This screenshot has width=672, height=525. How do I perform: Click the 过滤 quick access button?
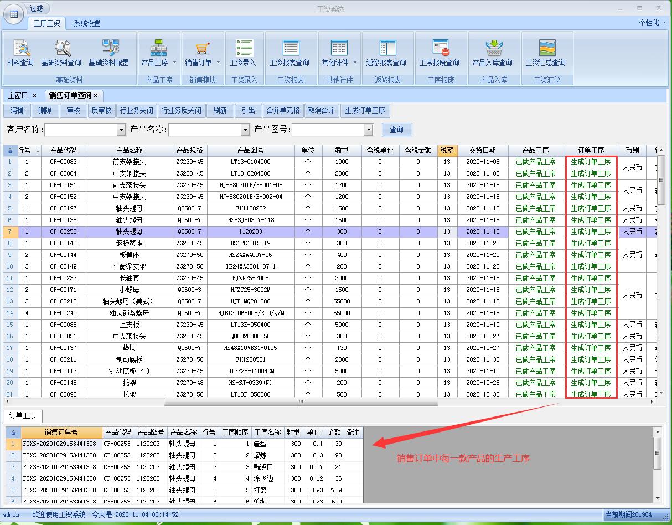[37, 8]
